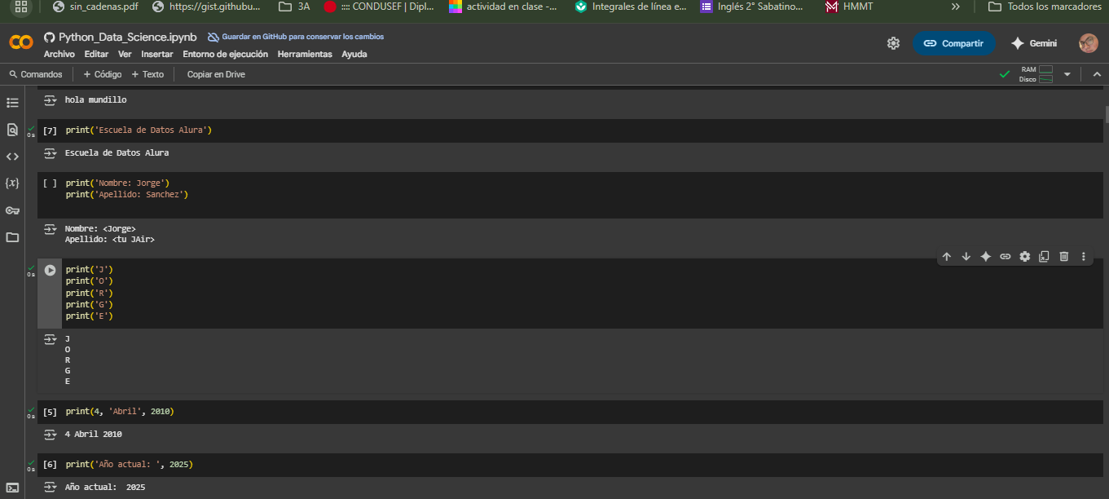This screenshot has width=1109, height=499.
Task: Open the Comandos palette
Action: [36, 74]
